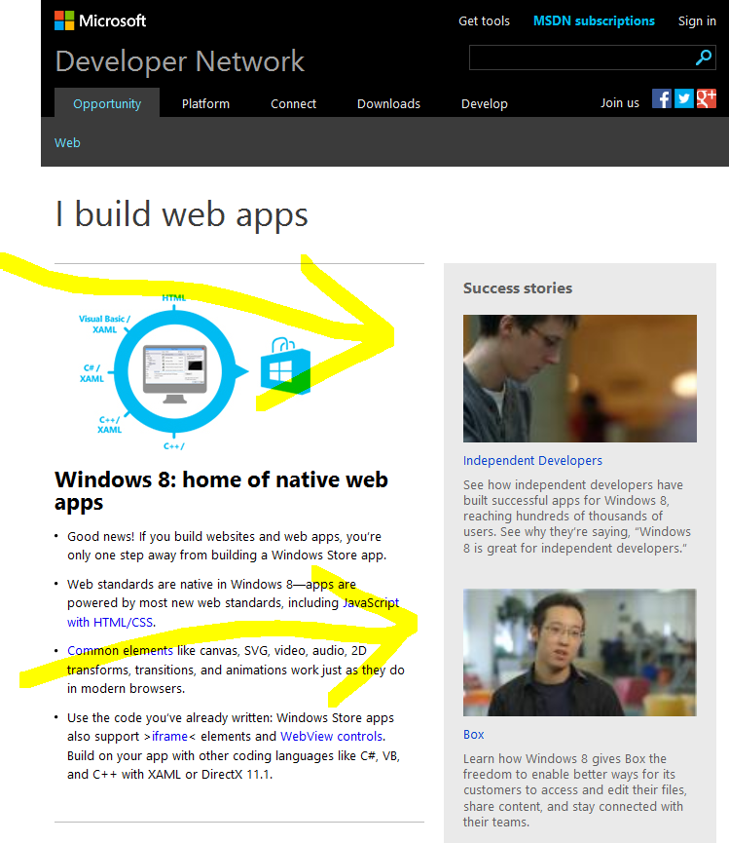Click the HTML label in diagram
The image size is (729, 843).
pyautogui.click(x=174, y=298)
